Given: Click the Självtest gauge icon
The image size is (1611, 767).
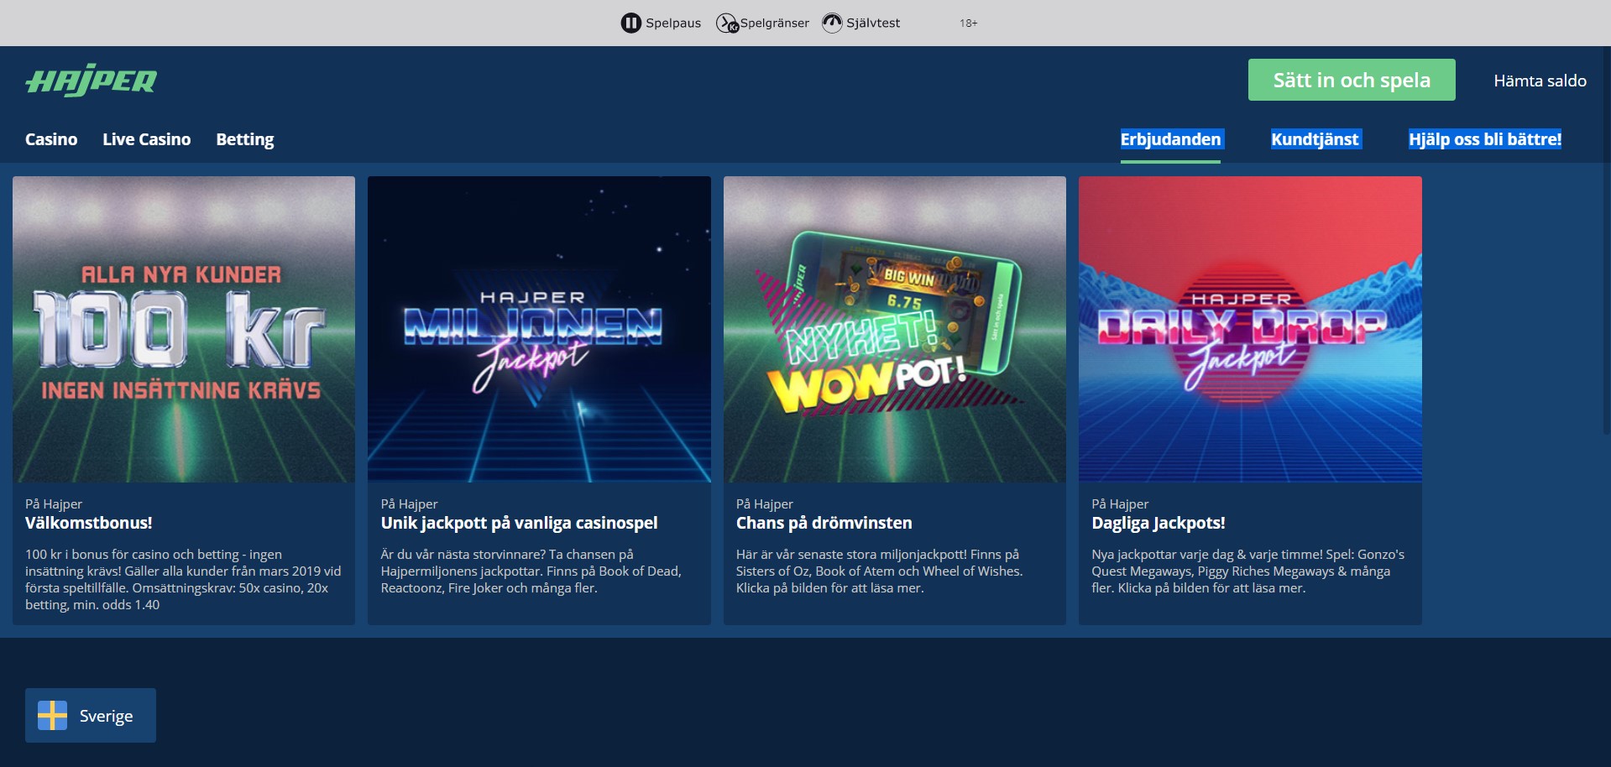Looking at the screenshot, I should [x=832, y=23].
